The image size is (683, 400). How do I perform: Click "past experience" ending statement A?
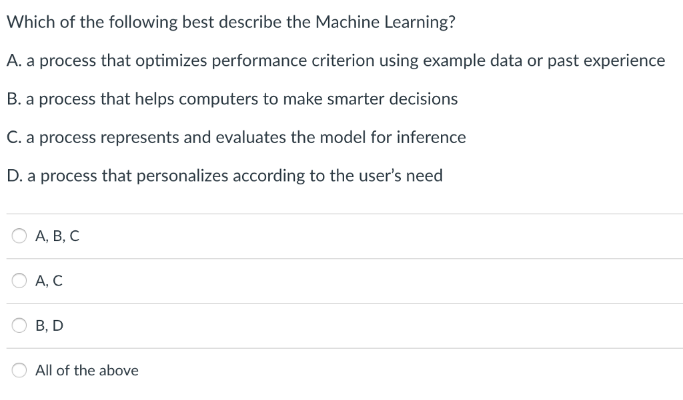click(606, 61)
